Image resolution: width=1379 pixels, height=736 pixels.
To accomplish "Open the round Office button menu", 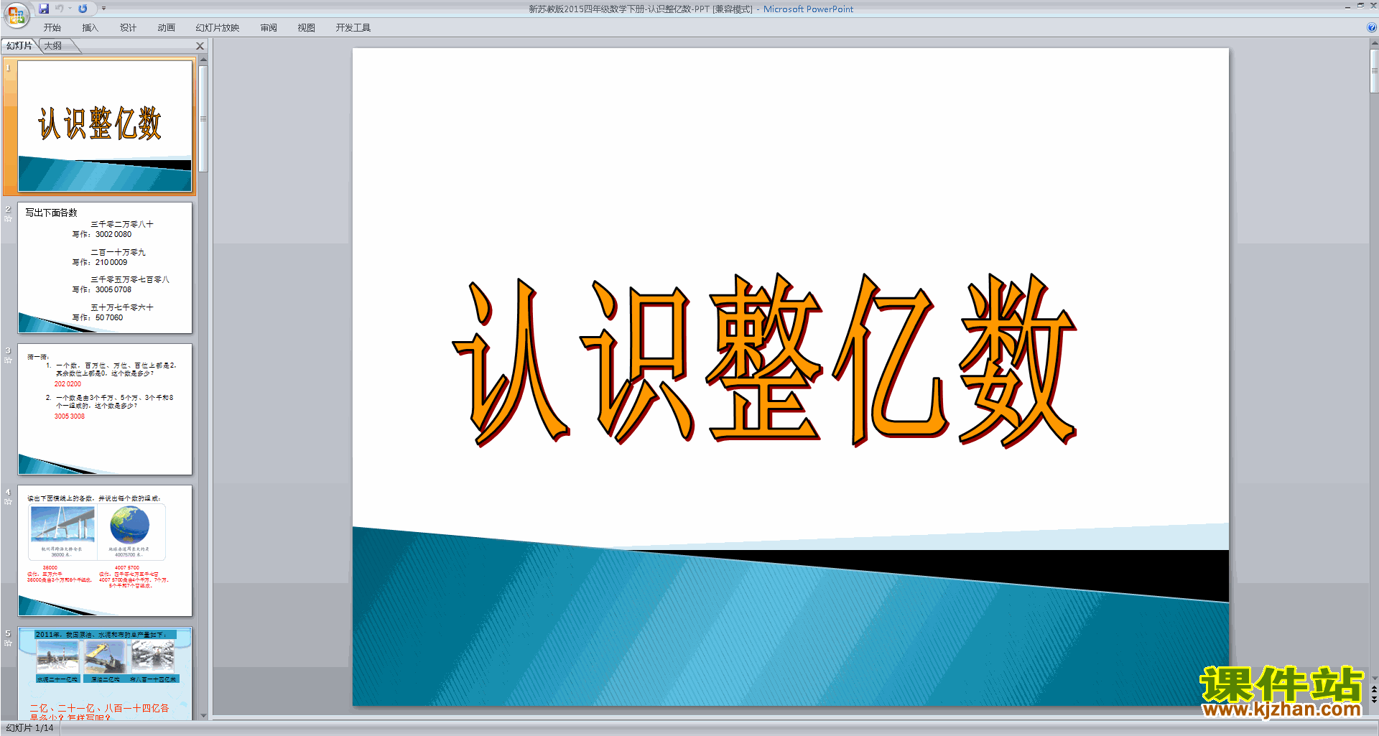I will (x=17, y=15).
